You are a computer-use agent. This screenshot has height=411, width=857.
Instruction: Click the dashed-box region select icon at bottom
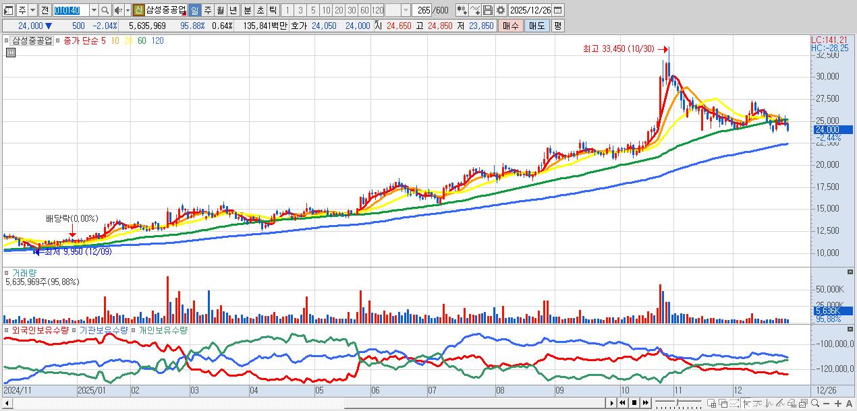click(734, 403)
